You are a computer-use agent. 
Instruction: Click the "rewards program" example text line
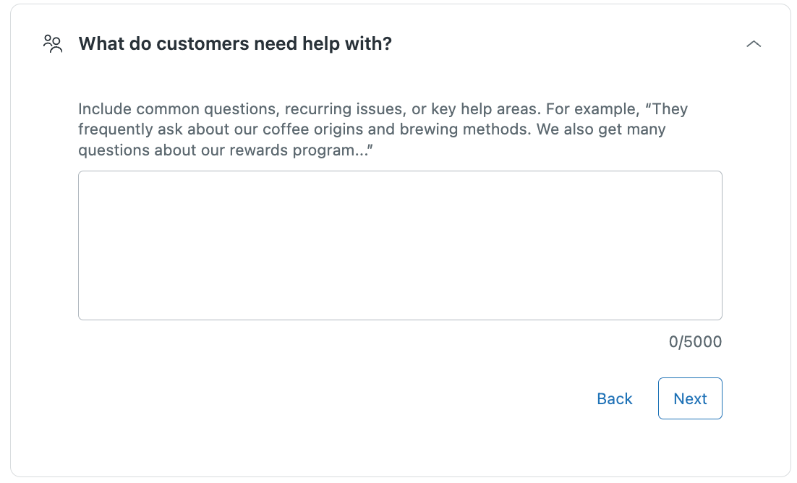coord(230,151)
